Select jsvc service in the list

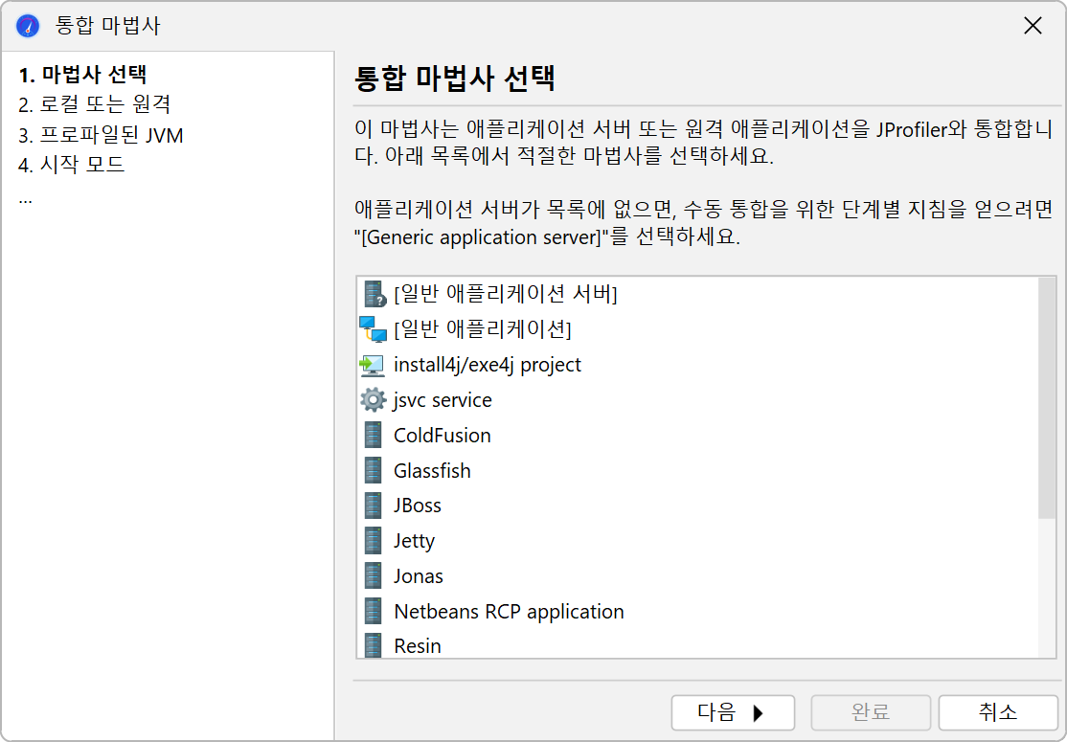[697, 400]
